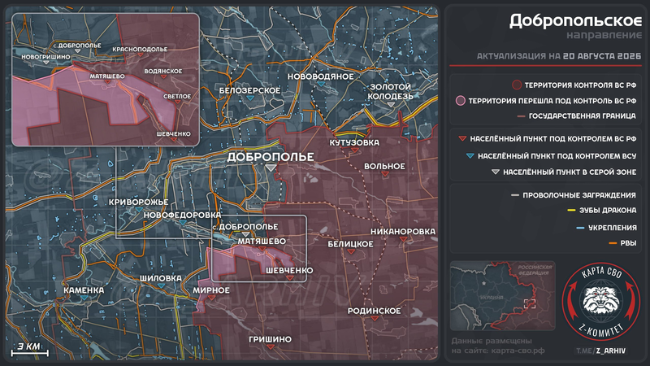The width and height of the screenshot is (650, 366).
Task: Click the date 20 августа 2026
Action: 602,56
